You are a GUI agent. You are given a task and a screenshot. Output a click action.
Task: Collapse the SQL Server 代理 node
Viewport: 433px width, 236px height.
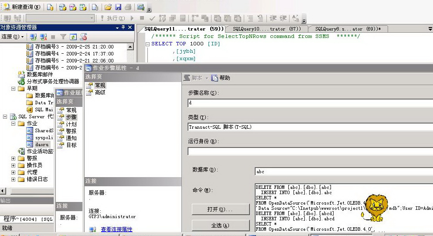[5, 116]
